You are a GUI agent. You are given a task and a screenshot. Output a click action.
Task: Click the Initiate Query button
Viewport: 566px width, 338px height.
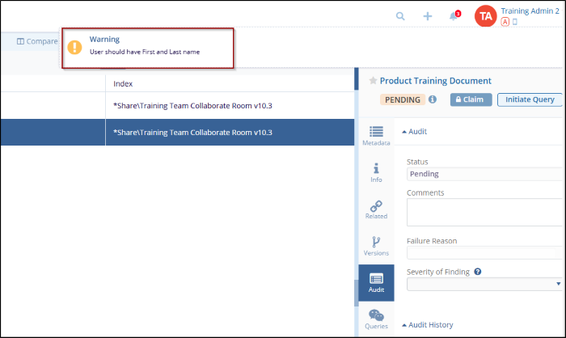pos(530,99)
